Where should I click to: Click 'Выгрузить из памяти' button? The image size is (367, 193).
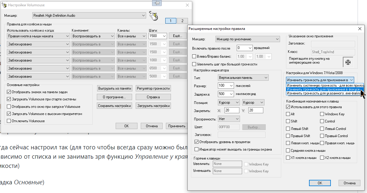click(115, 88)
